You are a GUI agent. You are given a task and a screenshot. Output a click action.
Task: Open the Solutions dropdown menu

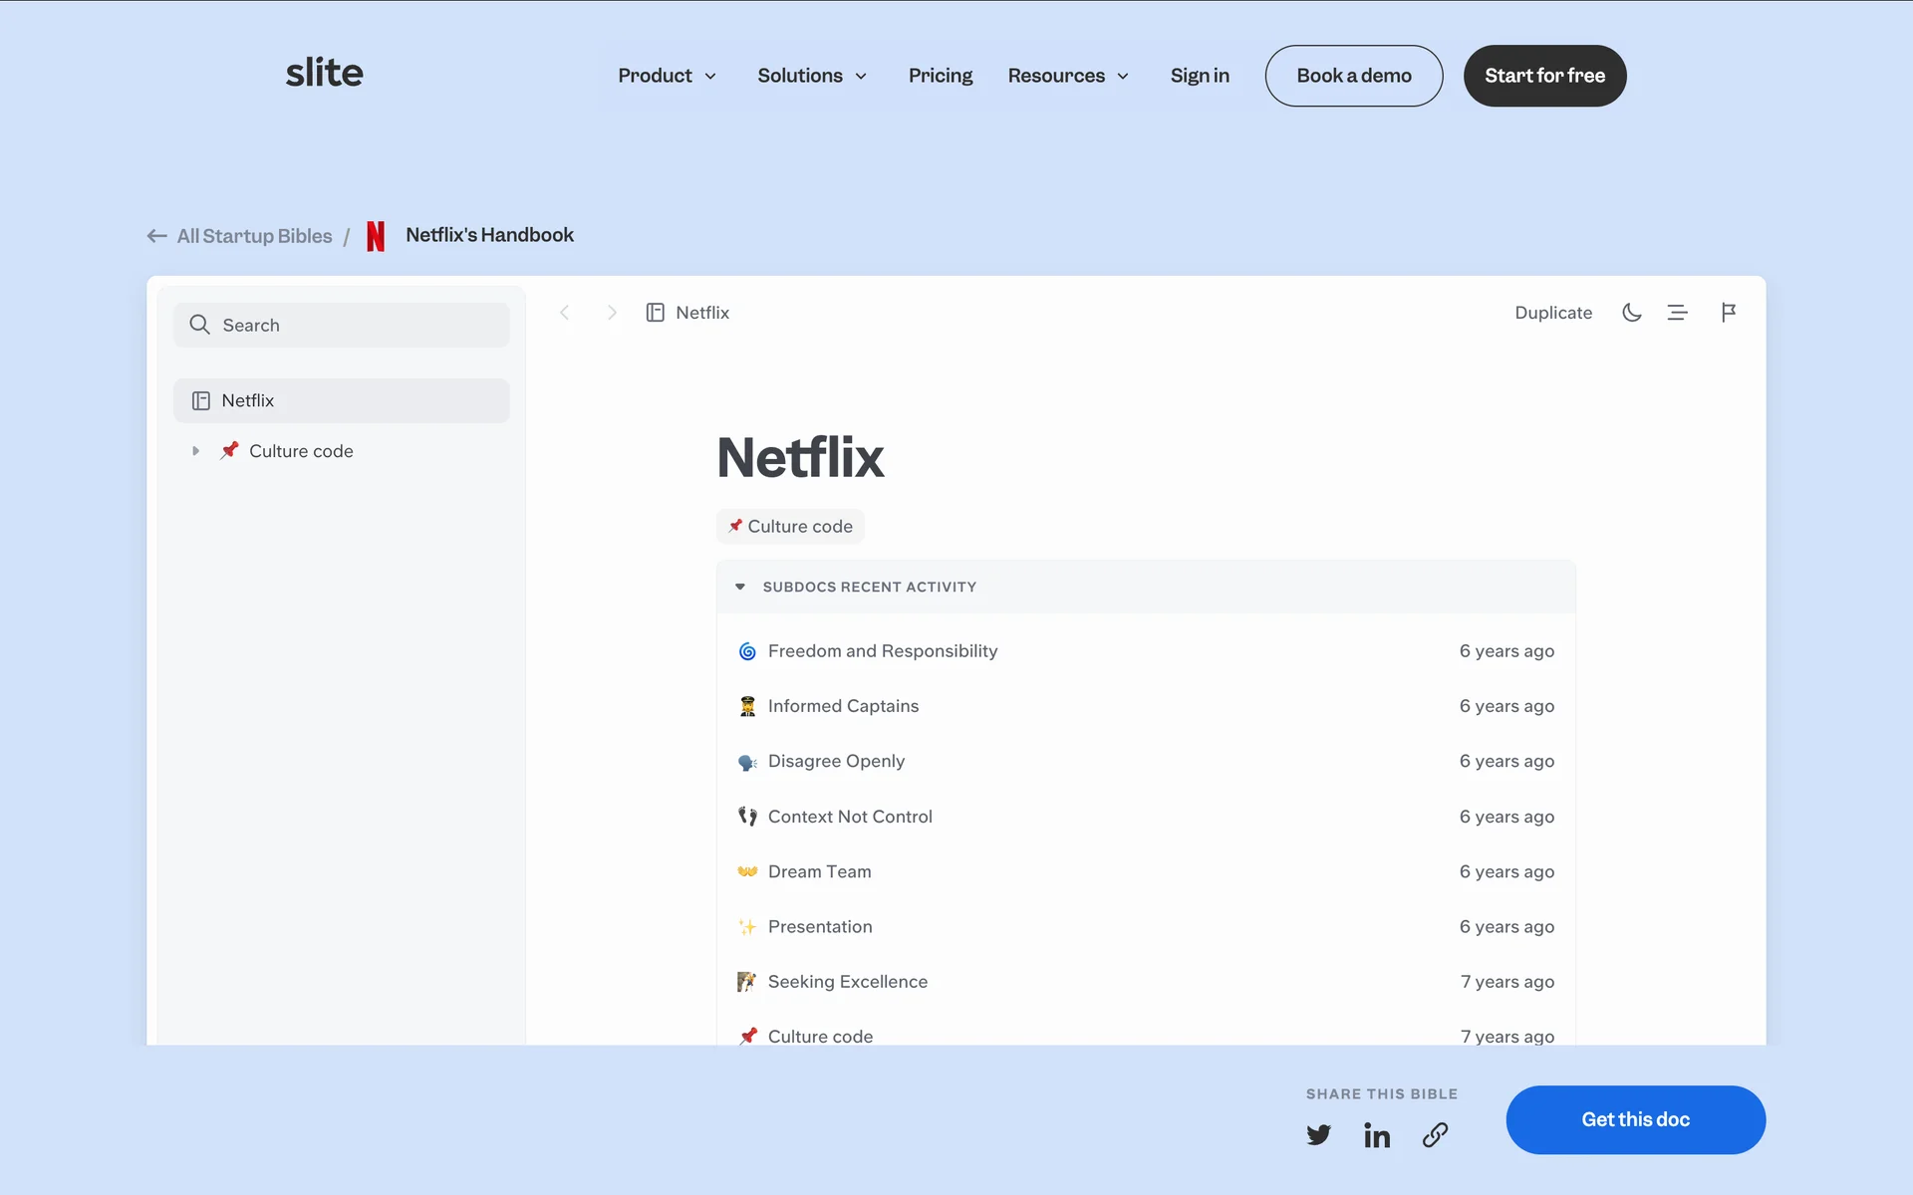[812, 76]
